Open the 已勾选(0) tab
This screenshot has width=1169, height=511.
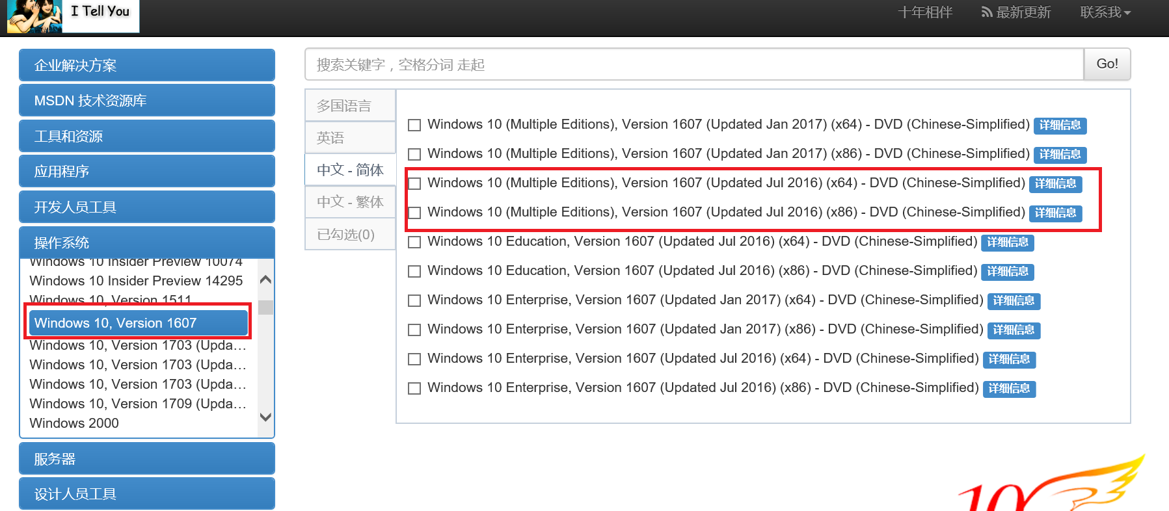point(351,234)
